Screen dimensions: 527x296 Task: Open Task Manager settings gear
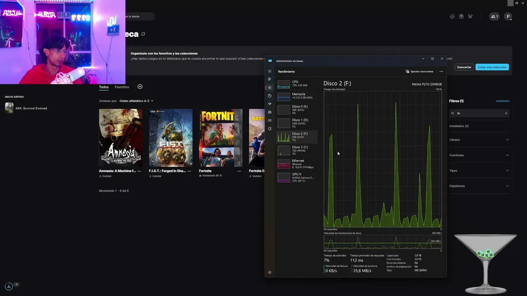click(270, 272)
